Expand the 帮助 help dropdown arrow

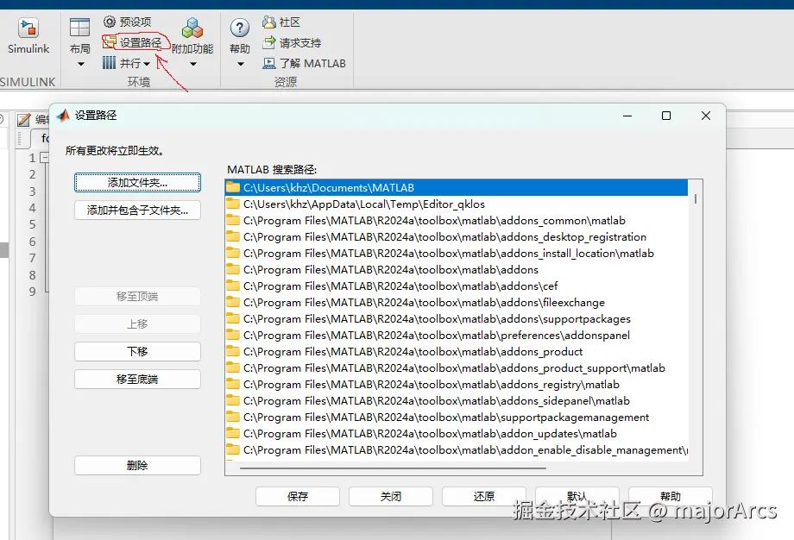coord(241,65)
